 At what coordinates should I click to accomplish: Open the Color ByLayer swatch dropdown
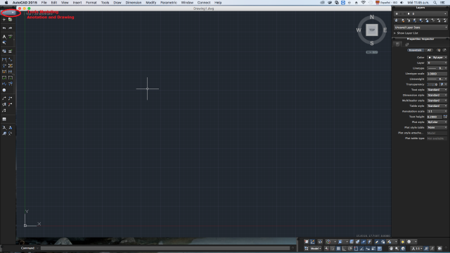[x=437, y=58]
